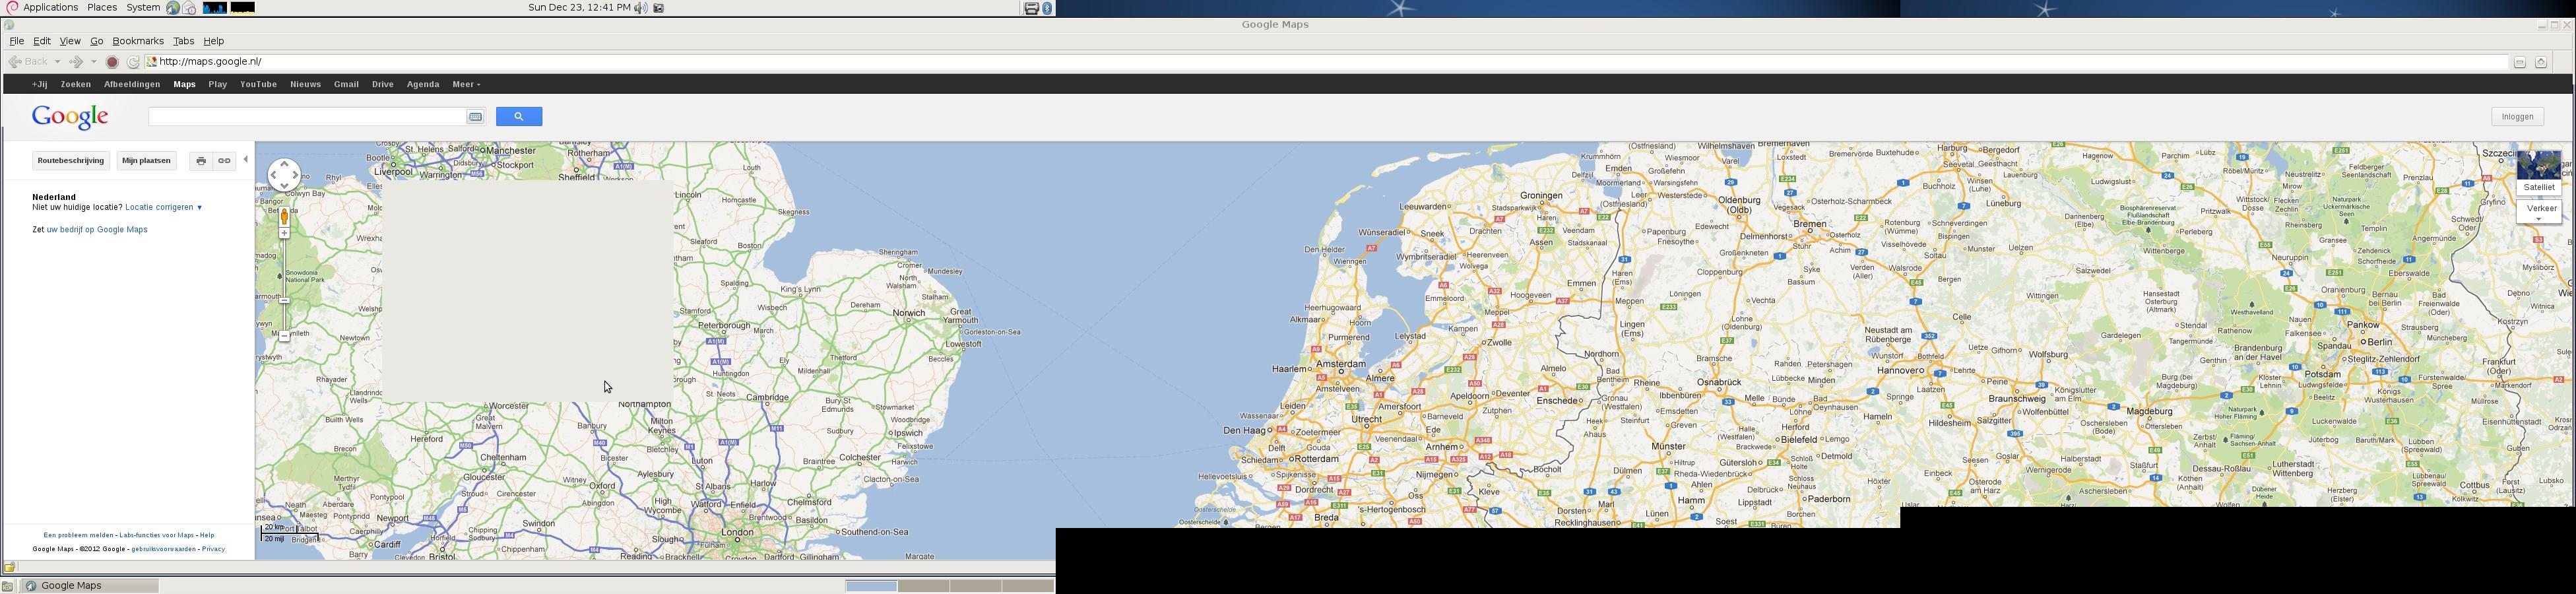Reload the page with the refresh icon
The height and width of the screenshot is (594, 2576).
[133, 62]
